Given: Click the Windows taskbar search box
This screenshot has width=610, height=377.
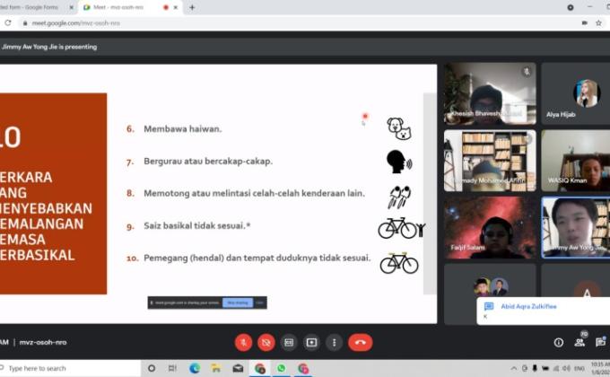Looking at the screenshot, I should coord(72,368).
